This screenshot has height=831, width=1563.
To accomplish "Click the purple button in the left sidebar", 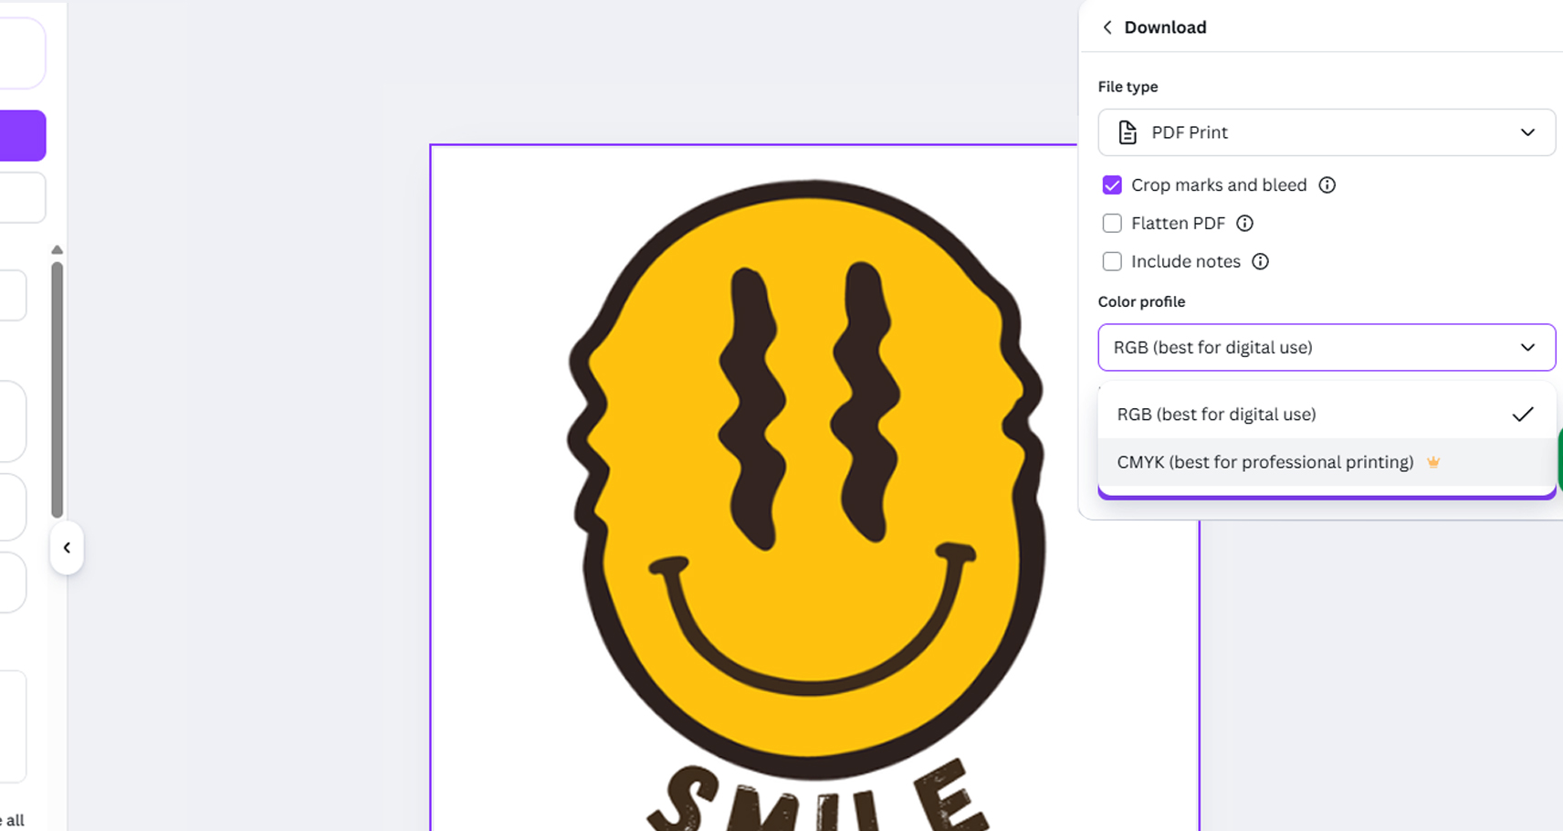I will (23, 136).
